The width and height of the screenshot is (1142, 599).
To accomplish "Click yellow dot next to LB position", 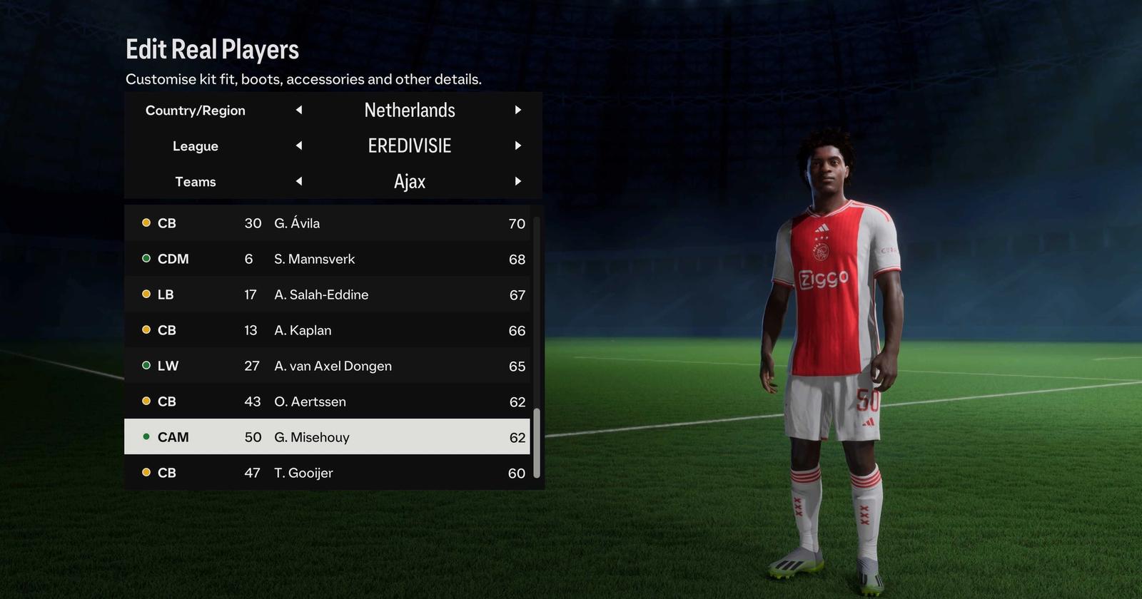I will (146, 294).
